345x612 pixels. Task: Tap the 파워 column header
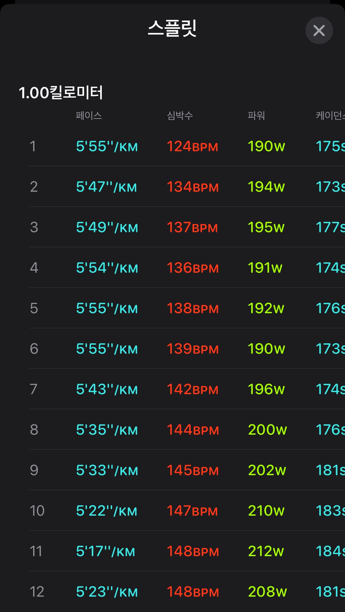point(256,116)
